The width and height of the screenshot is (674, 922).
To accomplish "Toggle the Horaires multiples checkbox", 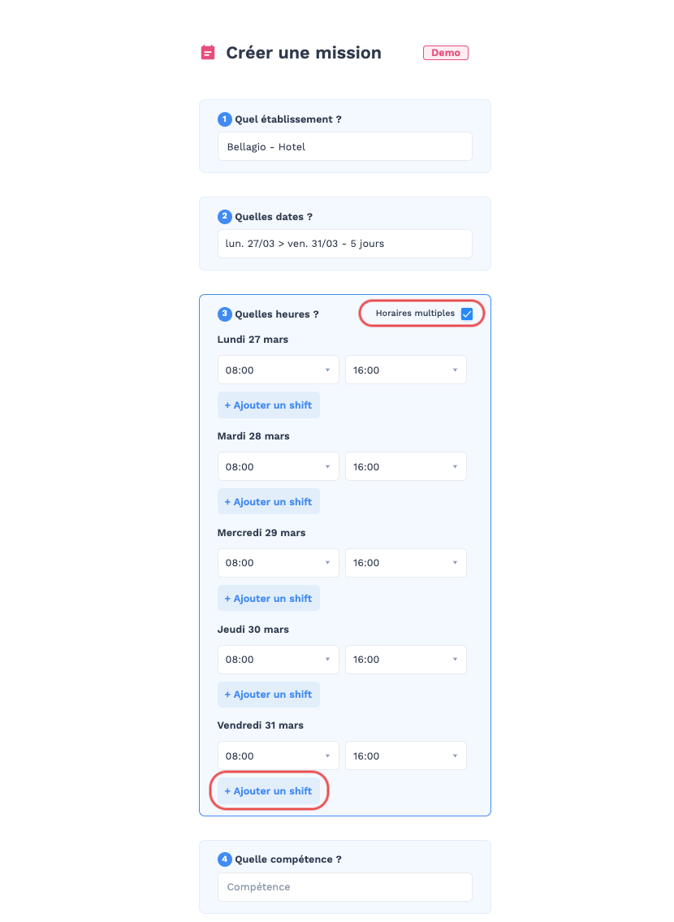I will tap(467, 314).
